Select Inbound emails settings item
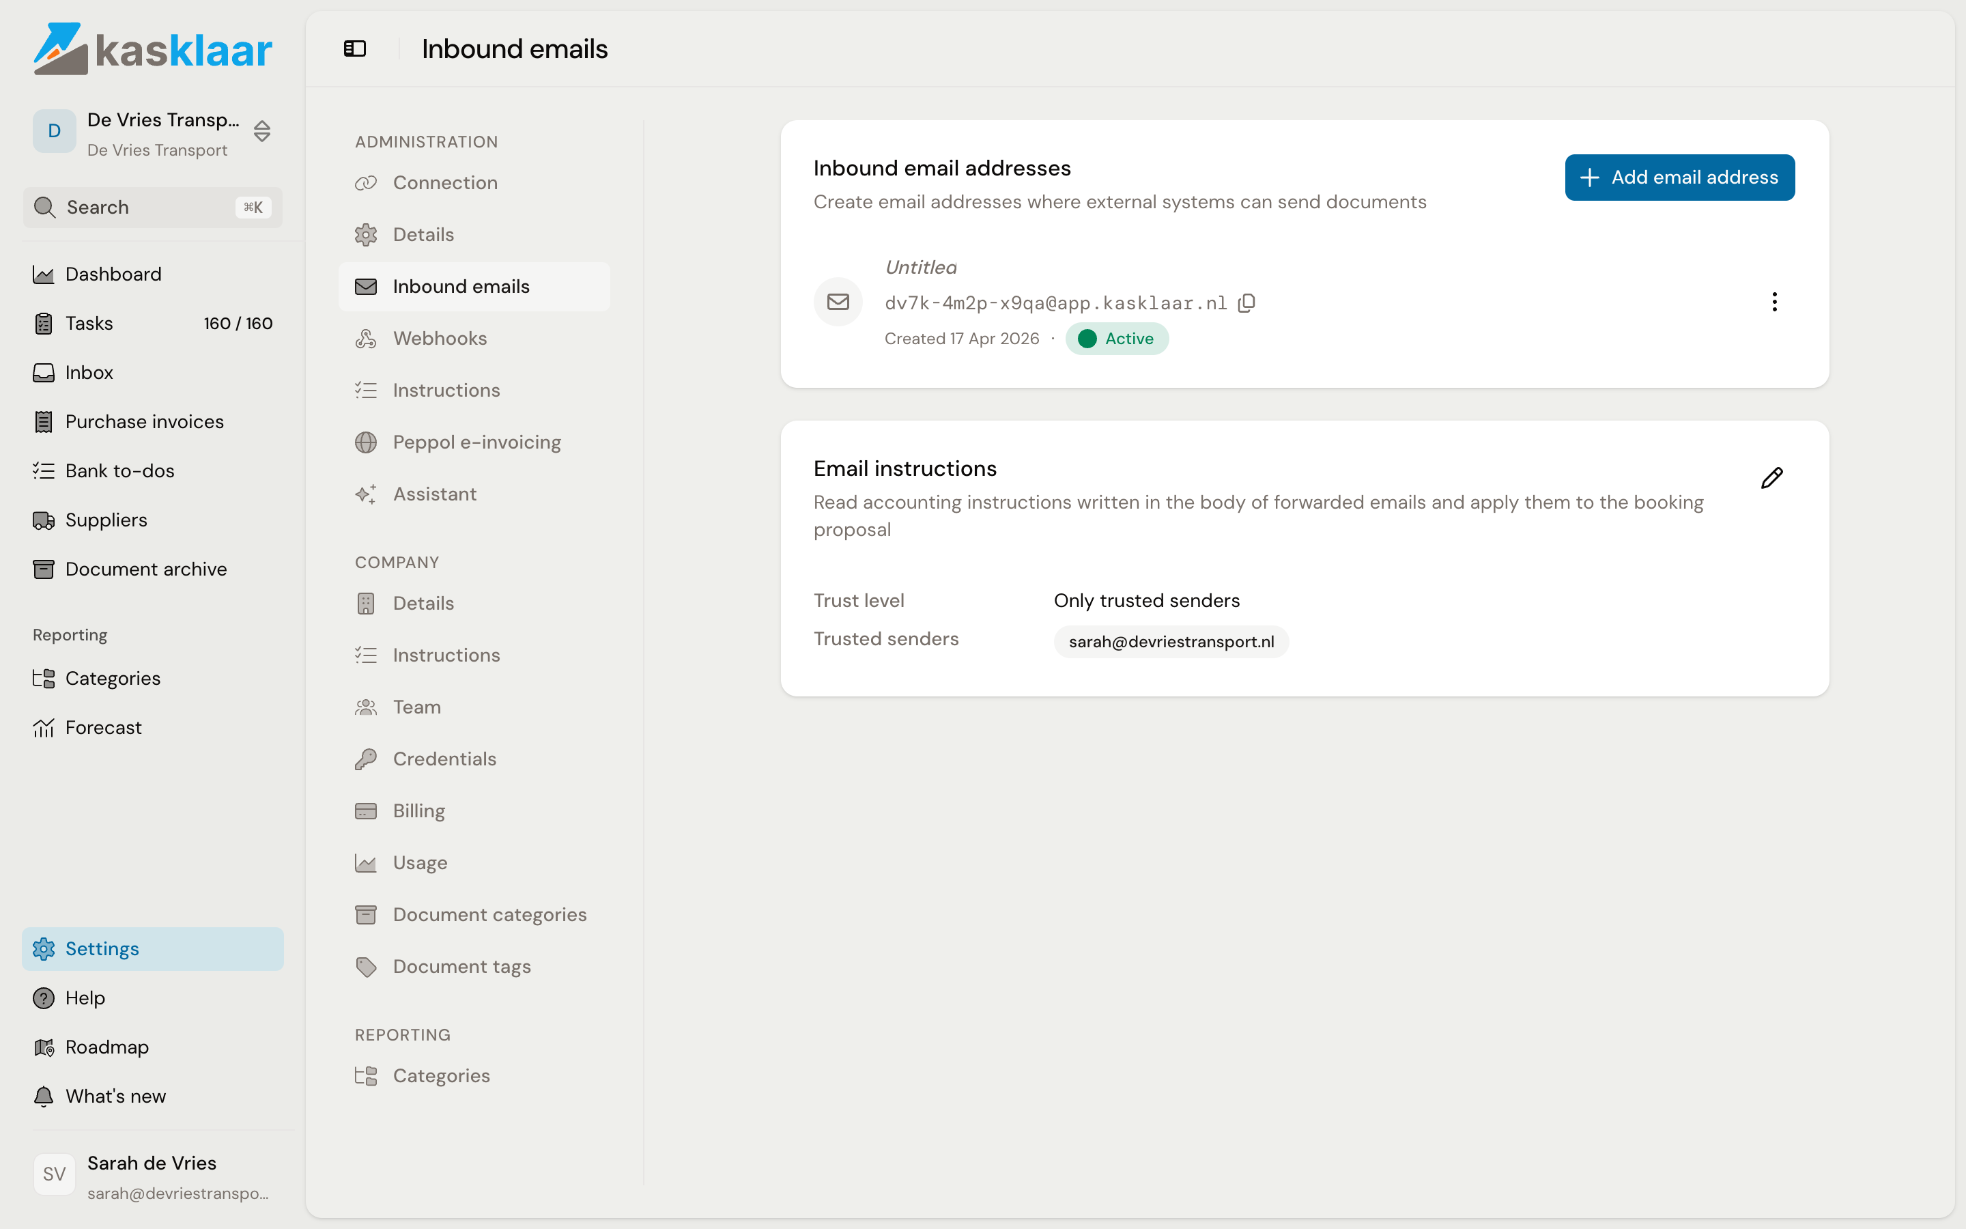The width and height of the screenshot is (1966, 1229). tap(474, 287)
